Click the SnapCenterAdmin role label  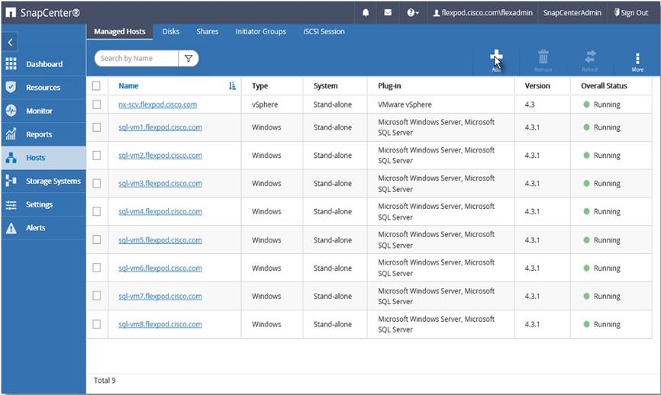572,13
